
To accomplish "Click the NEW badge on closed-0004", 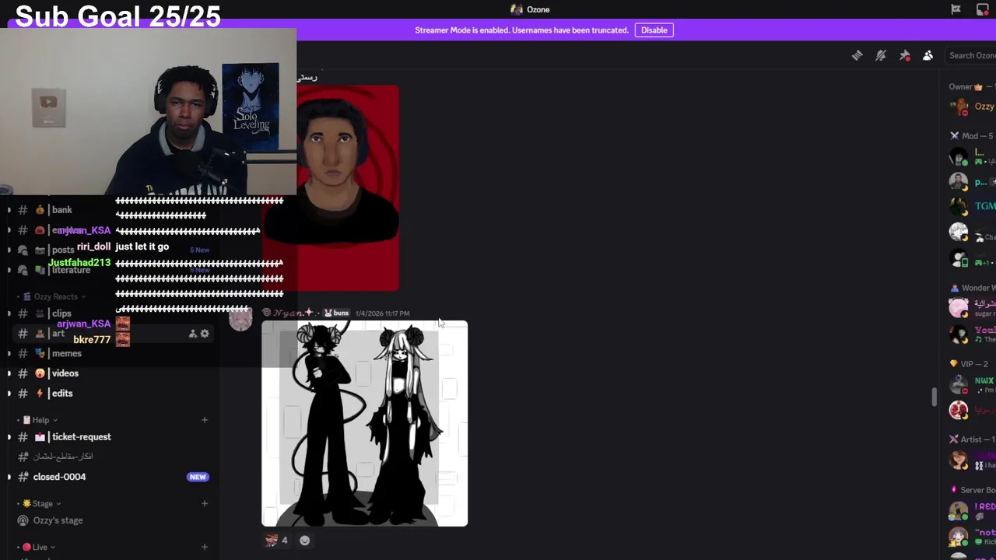I will click(x=198, y=477).
